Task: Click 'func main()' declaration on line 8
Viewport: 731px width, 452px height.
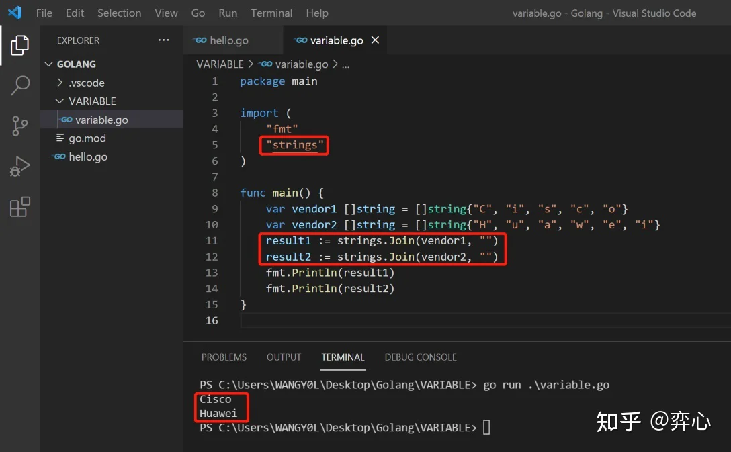Action: (282, 193)
